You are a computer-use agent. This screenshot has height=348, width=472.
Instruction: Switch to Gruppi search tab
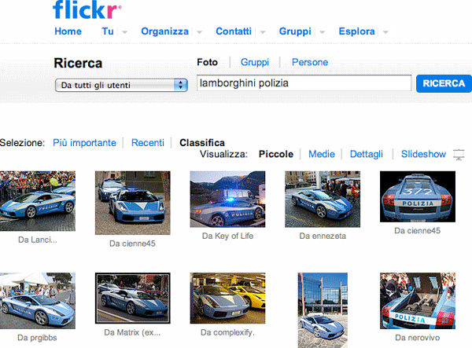click(x=255, y=63)
